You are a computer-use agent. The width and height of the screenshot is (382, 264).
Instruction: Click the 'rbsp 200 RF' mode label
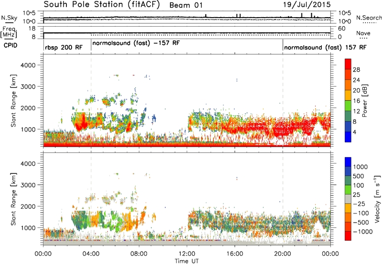pos(64,47)
